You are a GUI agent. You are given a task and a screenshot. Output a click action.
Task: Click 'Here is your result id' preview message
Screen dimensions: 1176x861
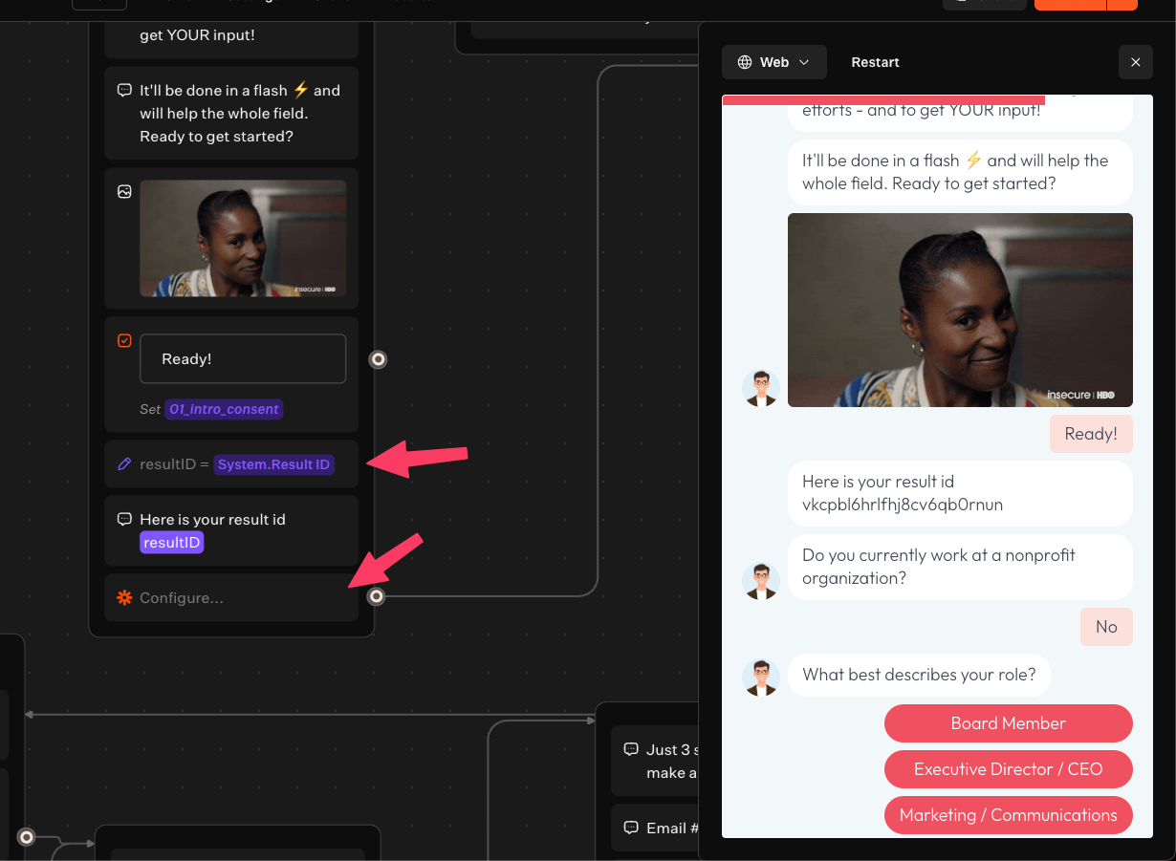pos(960,493)
